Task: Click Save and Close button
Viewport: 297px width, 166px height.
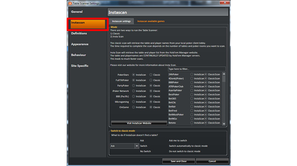Action: pos(179,161)
